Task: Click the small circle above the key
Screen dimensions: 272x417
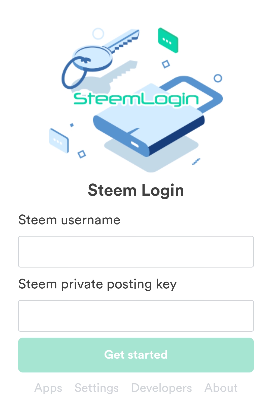Action: tap(98, 33)
